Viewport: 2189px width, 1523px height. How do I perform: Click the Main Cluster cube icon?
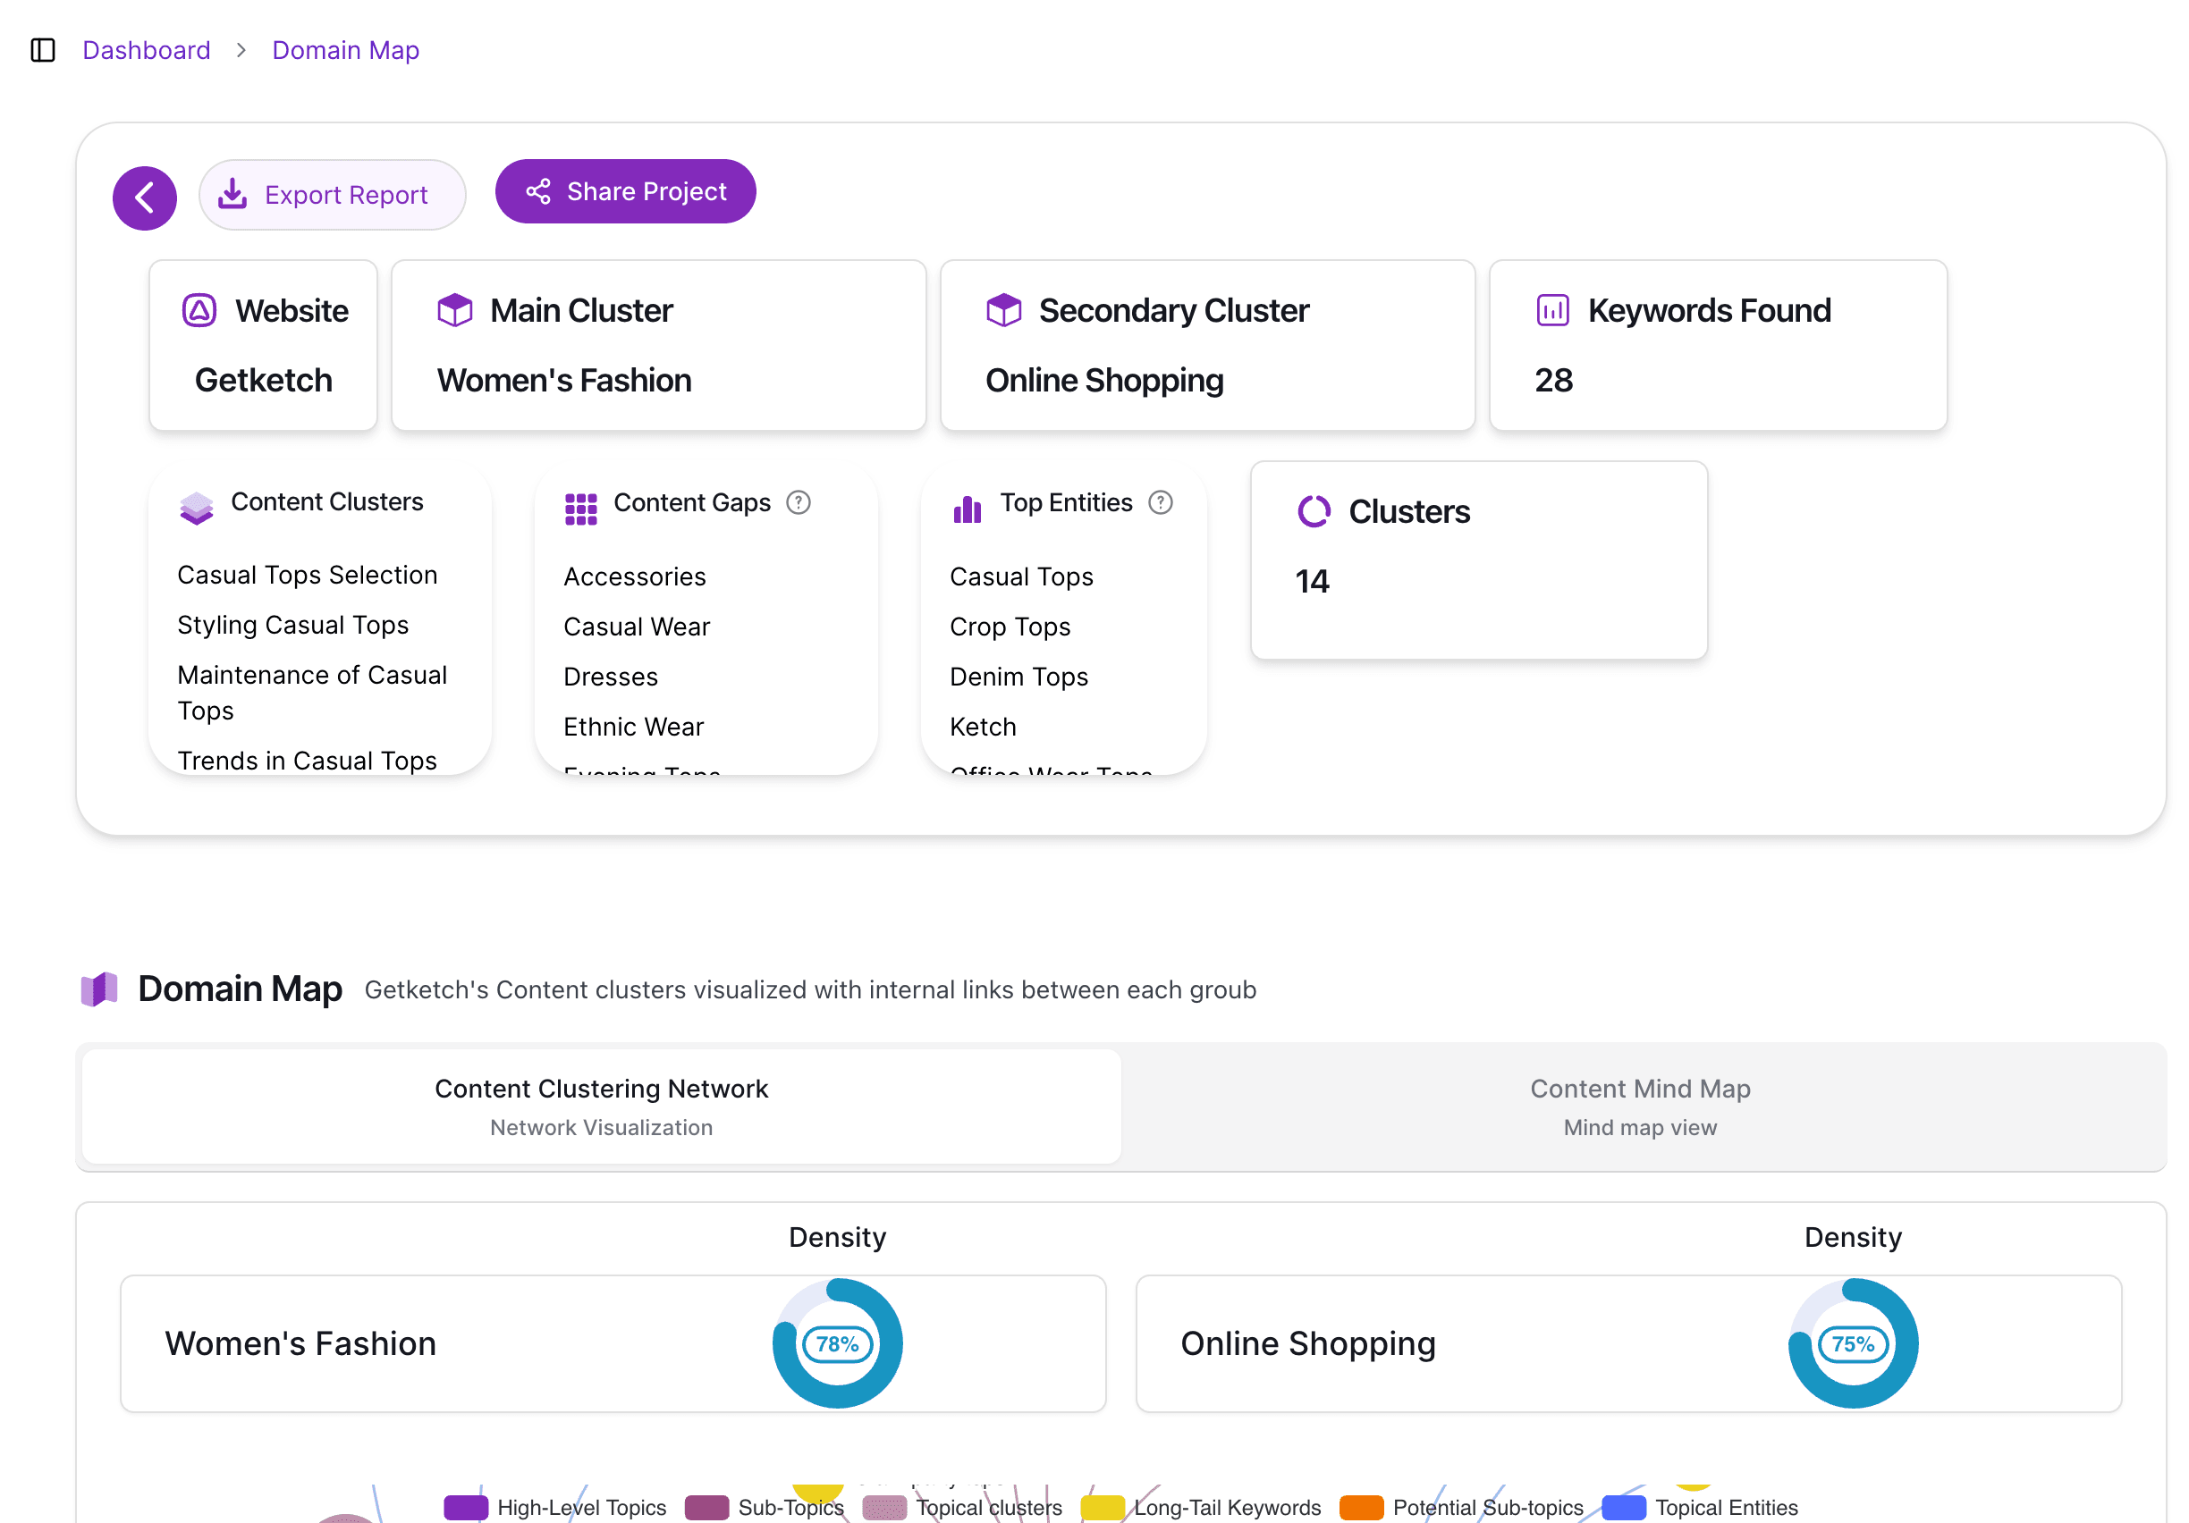[x=455, y=310]
